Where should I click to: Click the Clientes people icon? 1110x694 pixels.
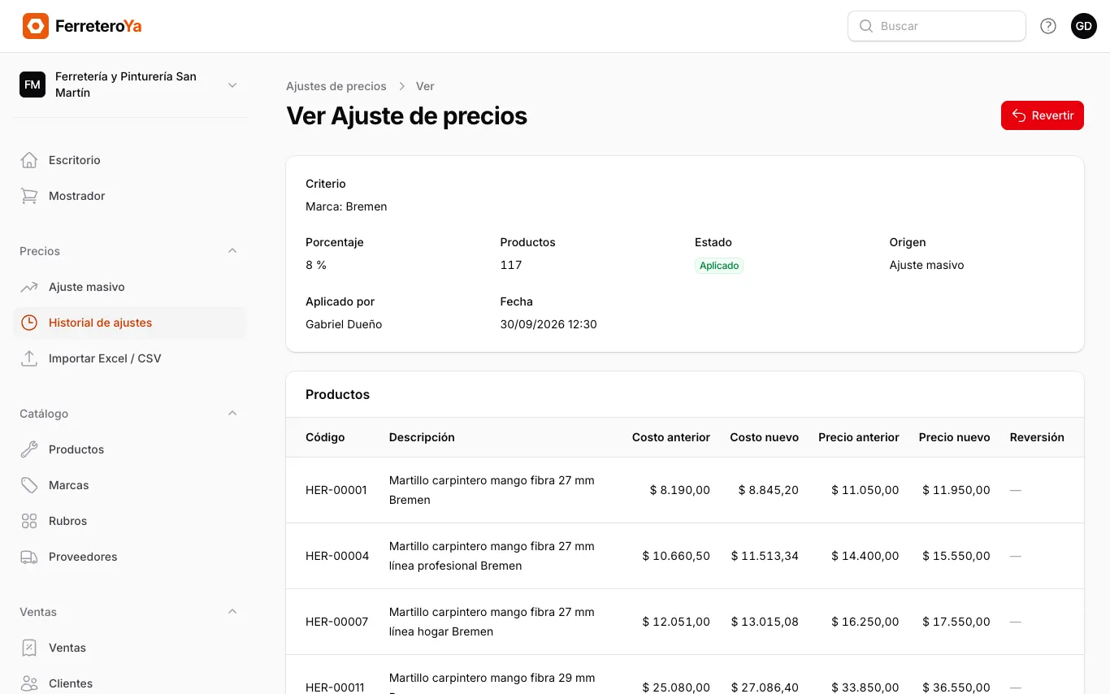point(29,683)
